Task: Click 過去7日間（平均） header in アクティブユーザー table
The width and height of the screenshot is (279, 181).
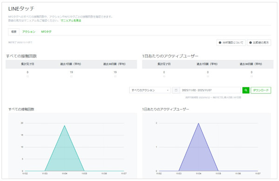Action: (207, 64)
